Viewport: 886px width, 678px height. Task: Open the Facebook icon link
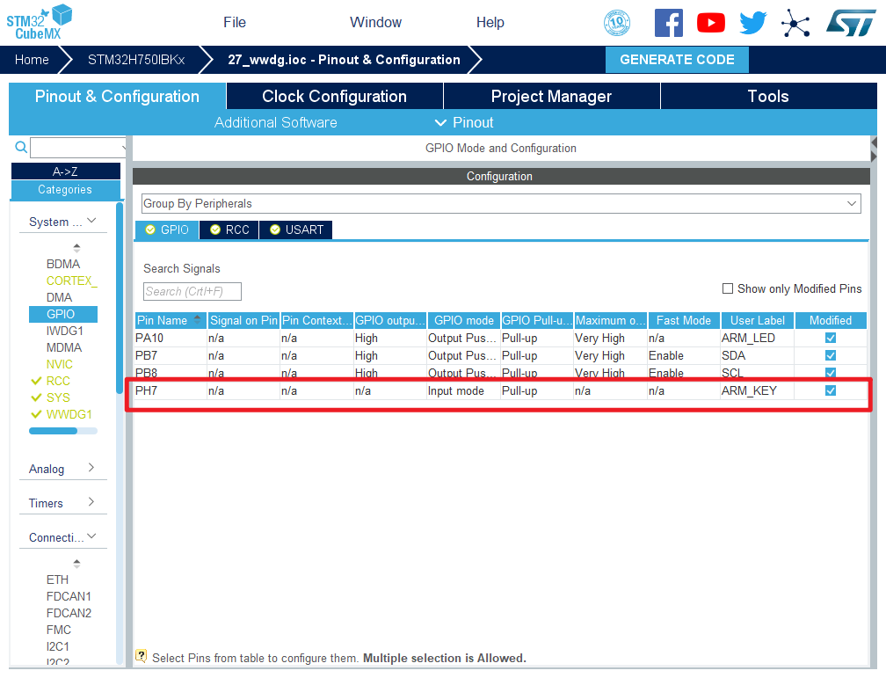[x=668, y=23]
